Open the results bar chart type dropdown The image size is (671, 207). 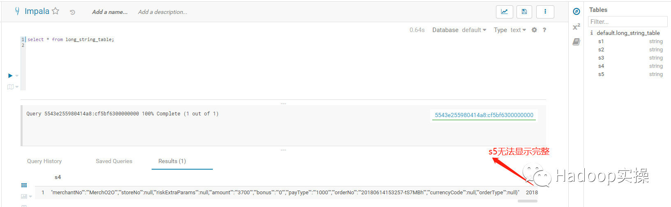(x=27, y=197)
